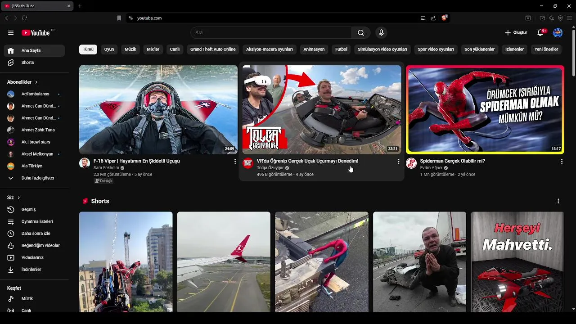The image size is (576, 324).
Task: Open Geçmiş history in sidebar
Action: point(34,210)
